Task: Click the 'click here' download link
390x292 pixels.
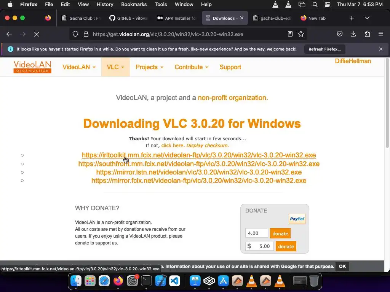Action: click(173, 146)
